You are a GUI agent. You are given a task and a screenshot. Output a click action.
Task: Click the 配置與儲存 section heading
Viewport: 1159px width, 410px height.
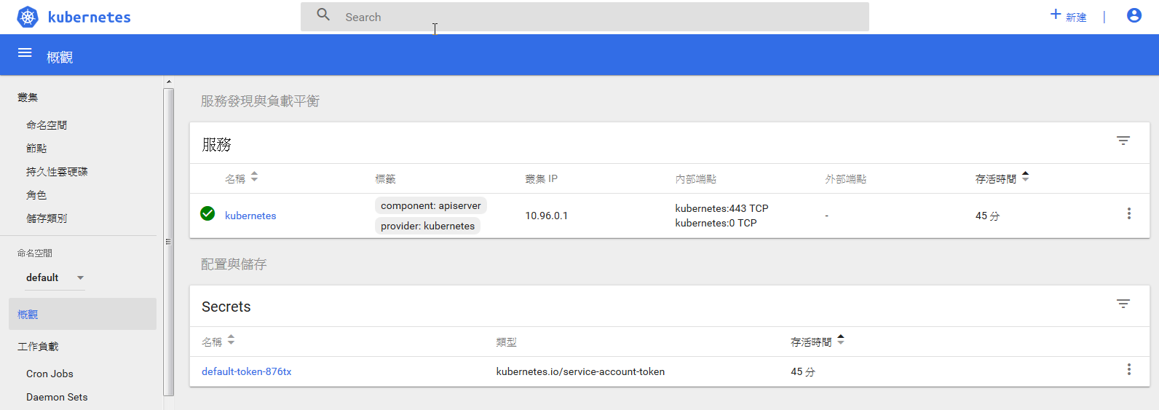coord(234,264)
